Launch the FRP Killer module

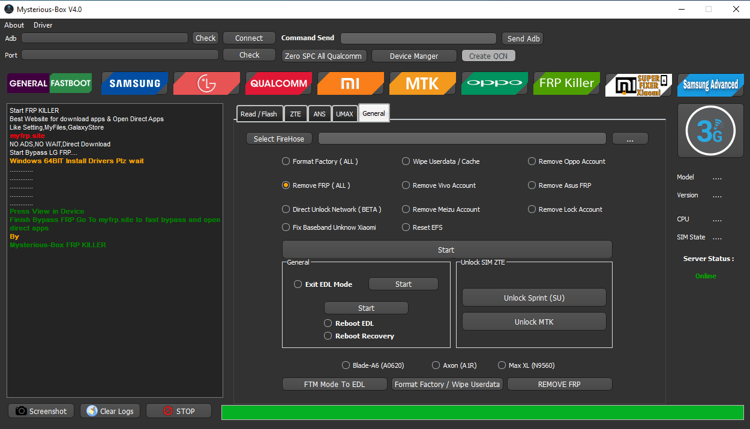coord(566,83)
